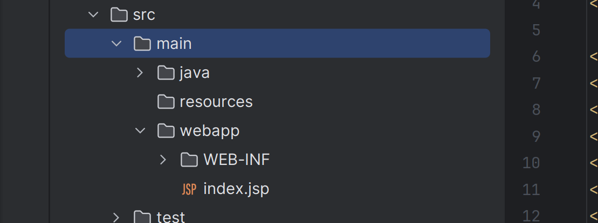Viewport: 598px width, 223px height.
Task: Click editor gutter line number 8
Action: pos(536,110)
